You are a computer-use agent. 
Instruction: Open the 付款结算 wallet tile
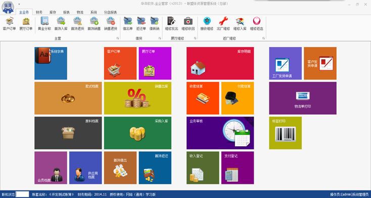tap(238, 98)
